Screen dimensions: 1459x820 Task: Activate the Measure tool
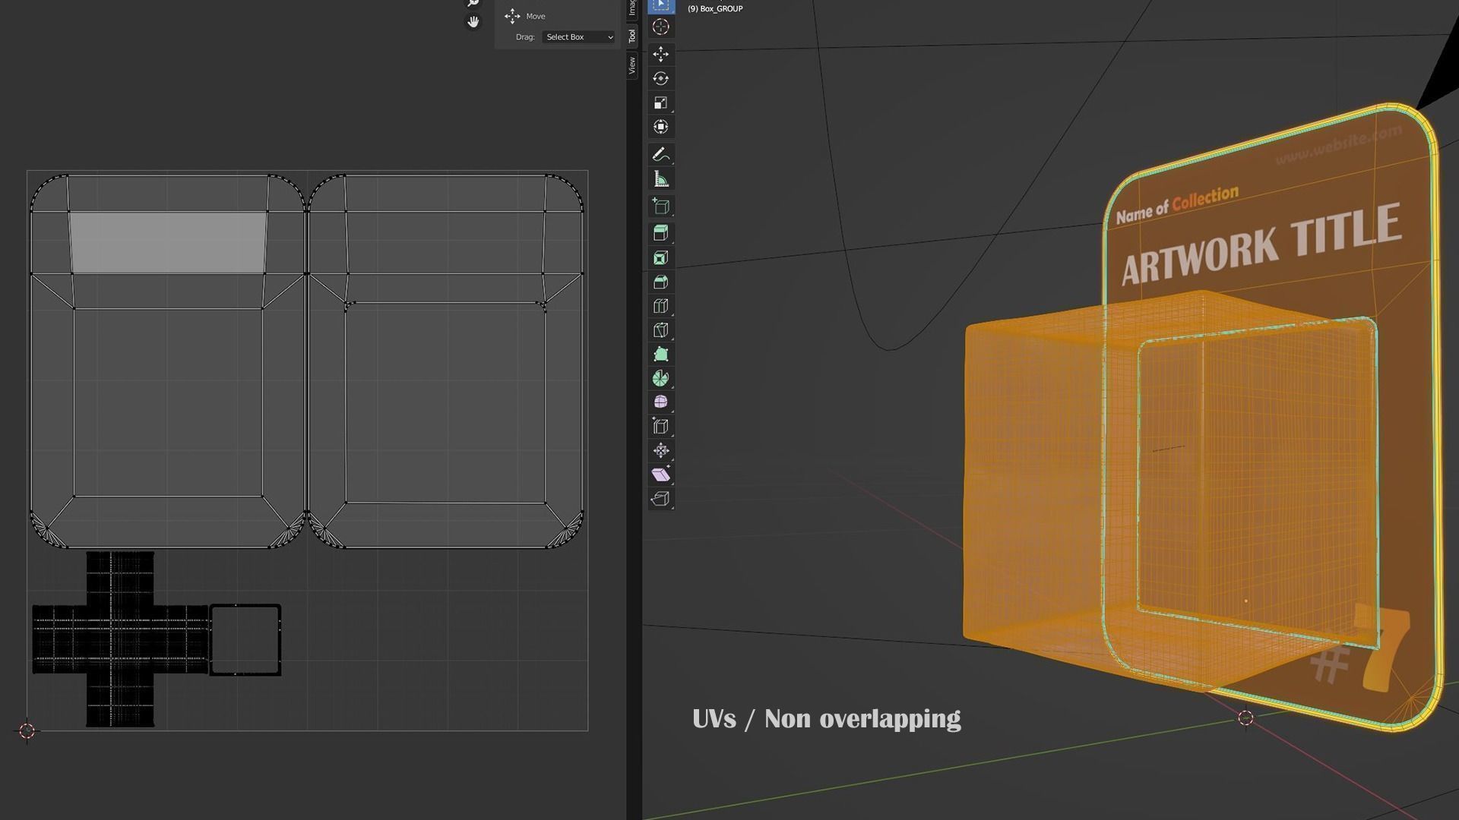tap(660, 179)
